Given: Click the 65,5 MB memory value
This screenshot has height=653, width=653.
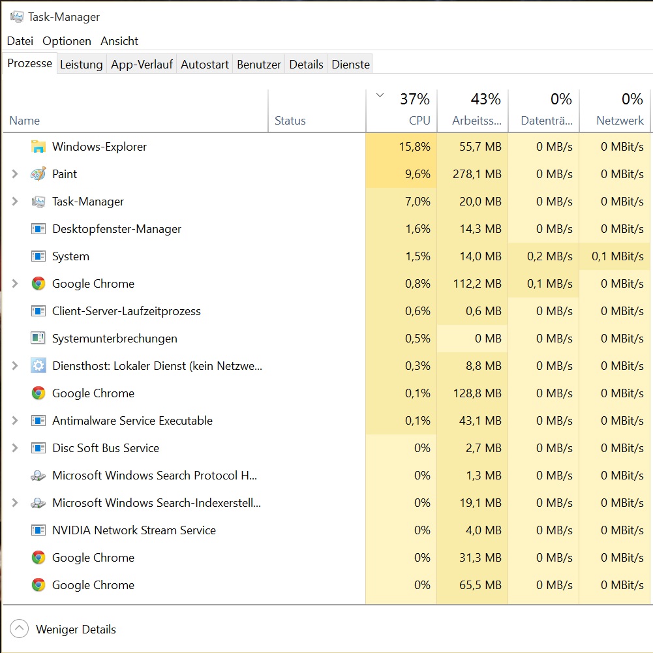Looking at the screenshot, I should click(x=480, y=585).
